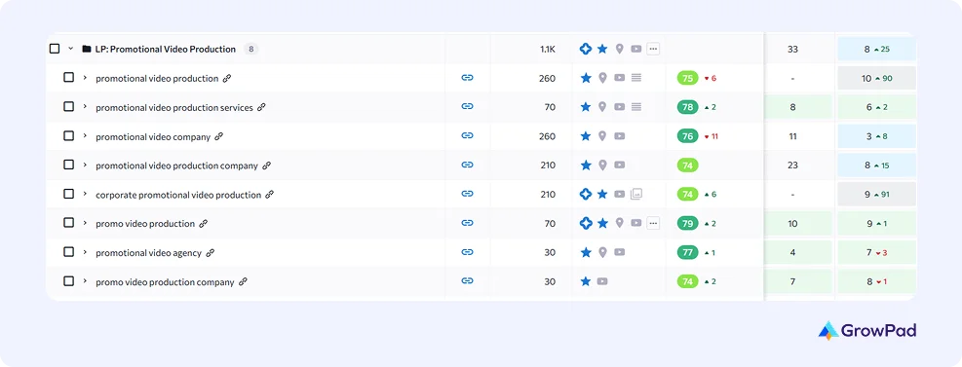Screen dimensions: 962x367
Task: Check the 'promotional video agency' checkbox
Action: (x=68, y=252)
